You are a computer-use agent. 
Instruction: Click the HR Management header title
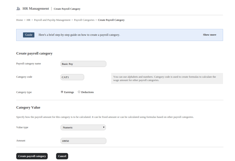36,9
